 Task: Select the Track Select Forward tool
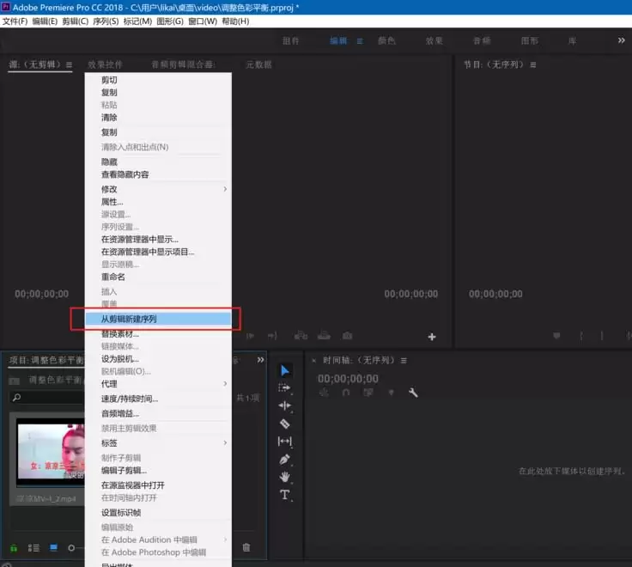tap(285, 388)
